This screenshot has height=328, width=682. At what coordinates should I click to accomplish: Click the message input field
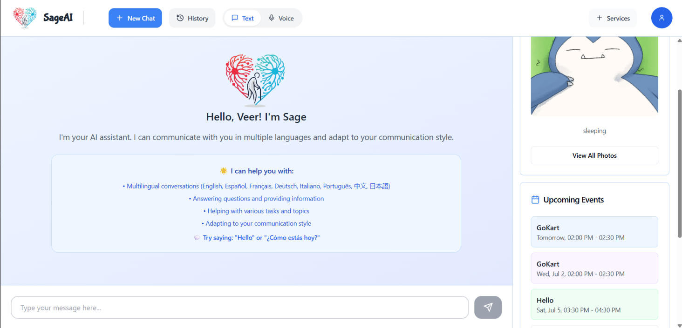(239, 308)
